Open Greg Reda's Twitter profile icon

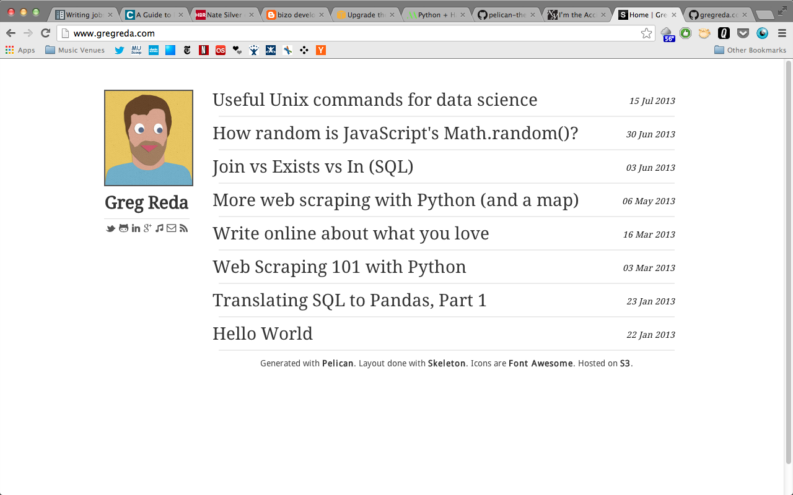tap(110, 228)
